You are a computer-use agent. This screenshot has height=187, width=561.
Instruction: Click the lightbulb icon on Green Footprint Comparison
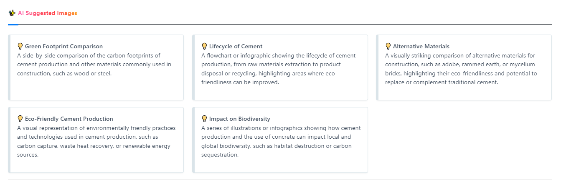click(20, 46)
